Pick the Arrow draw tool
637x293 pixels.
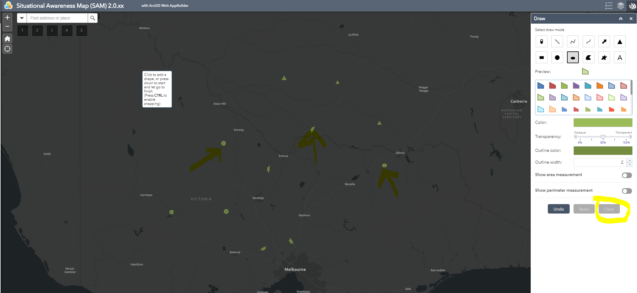pos(604,41)
